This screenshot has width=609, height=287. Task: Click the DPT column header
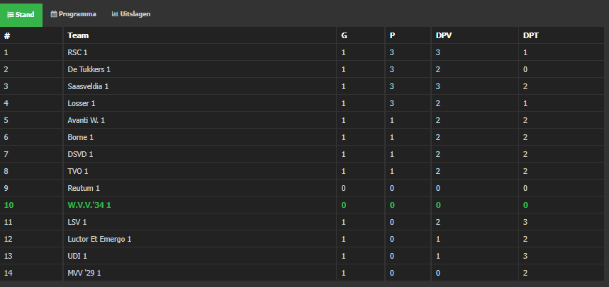pyautogui.click(x=531, y=35)
